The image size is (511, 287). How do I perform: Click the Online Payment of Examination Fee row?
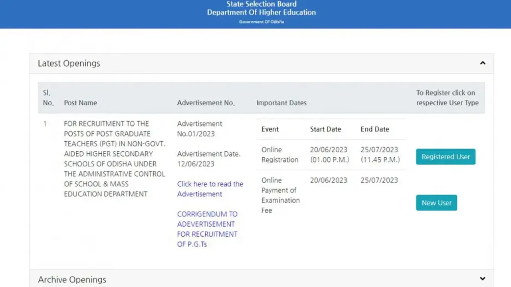click(x=281, y=195)
